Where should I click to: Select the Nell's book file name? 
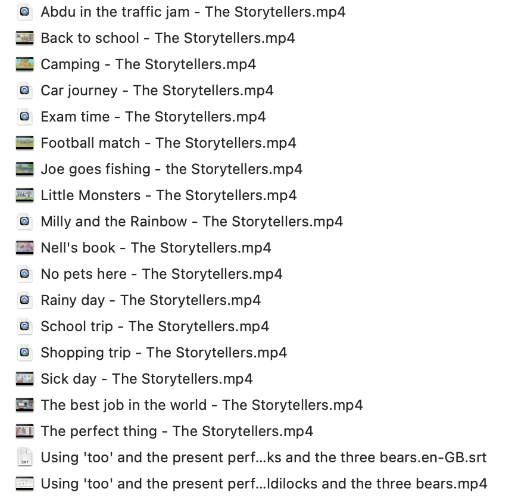(156, 247)
